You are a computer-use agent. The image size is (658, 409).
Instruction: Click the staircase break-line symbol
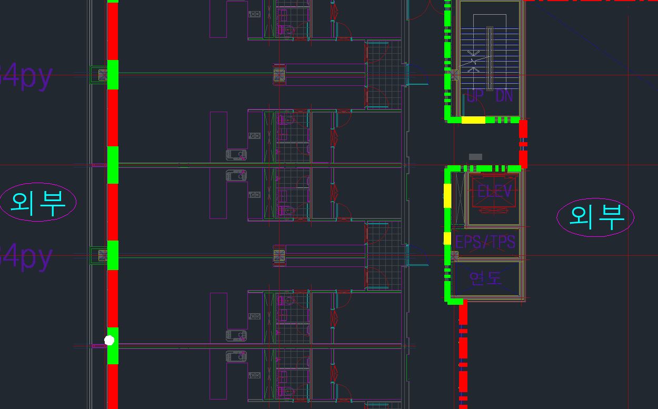click(473, 61)
